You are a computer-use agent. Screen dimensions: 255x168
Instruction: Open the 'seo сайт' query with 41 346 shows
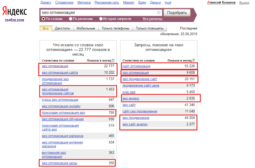129,105
